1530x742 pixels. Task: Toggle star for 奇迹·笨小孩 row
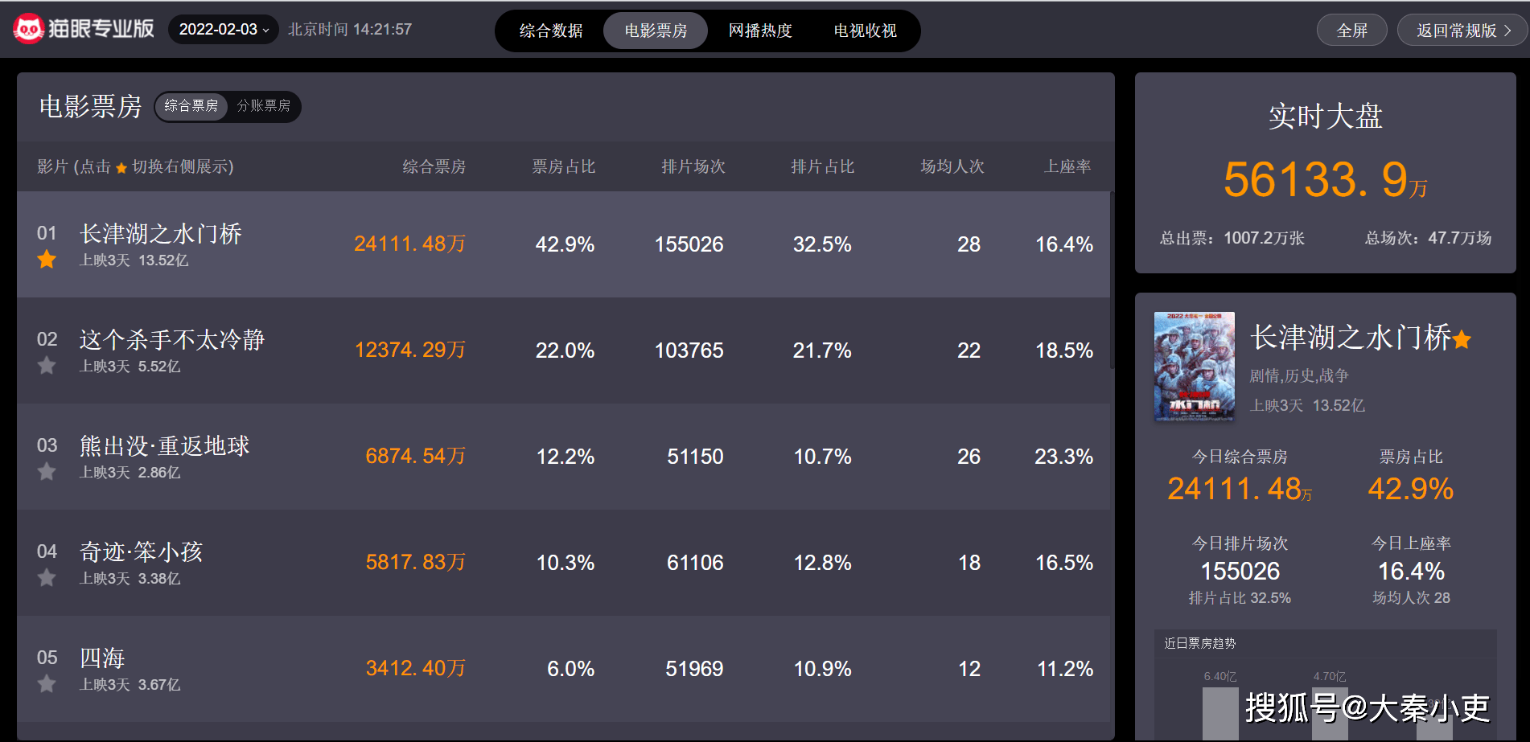(47, 578)
